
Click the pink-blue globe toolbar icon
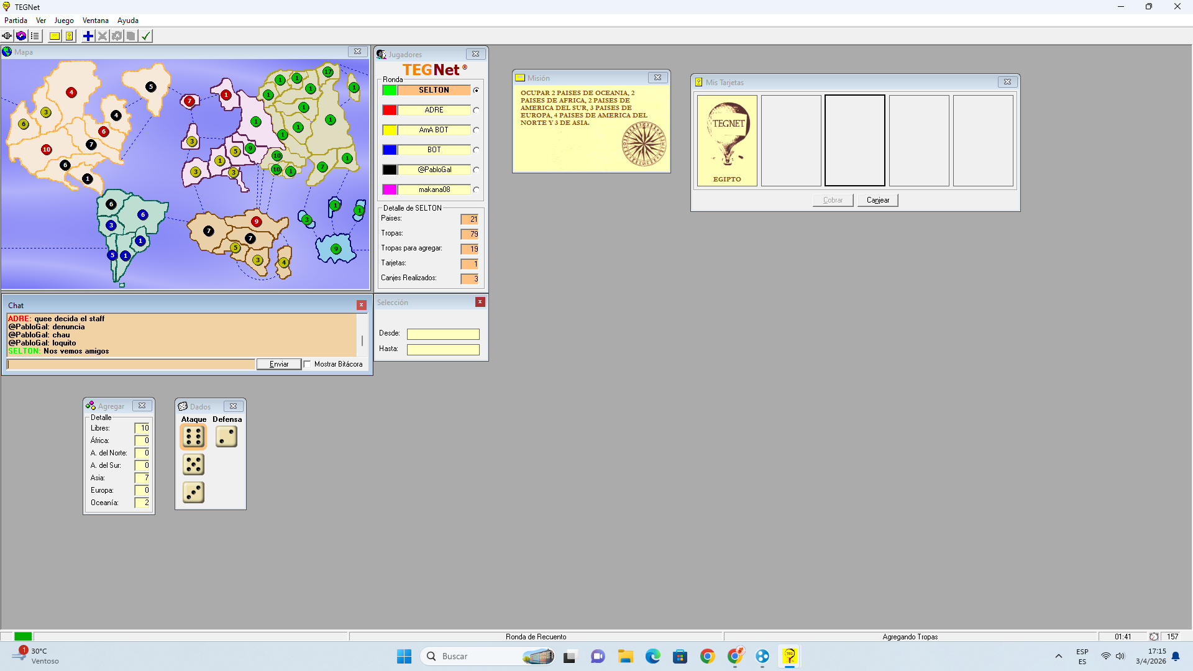(x=21, y=36)
